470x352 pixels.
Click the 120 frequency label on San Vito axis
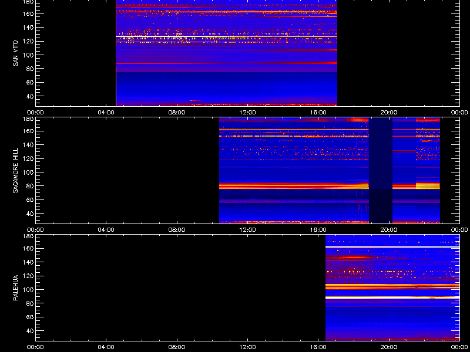[28, 41]
